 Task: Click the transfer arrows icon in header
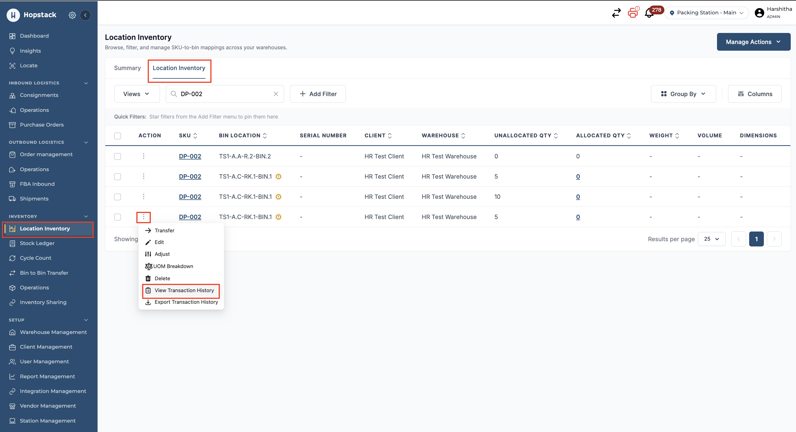(616, 13)
